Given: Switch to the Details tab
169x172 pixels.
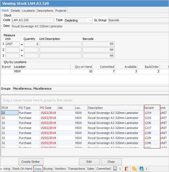Looking at the screenshot, I should click(x=15, y=11).
